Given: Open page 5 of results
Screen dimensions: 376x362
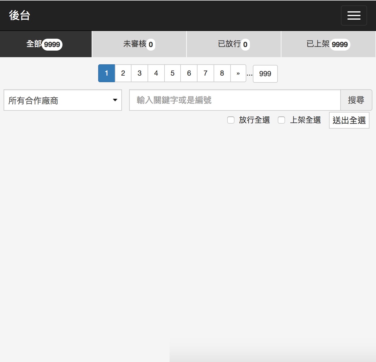Looking at the screenshot, I should 173,73.
